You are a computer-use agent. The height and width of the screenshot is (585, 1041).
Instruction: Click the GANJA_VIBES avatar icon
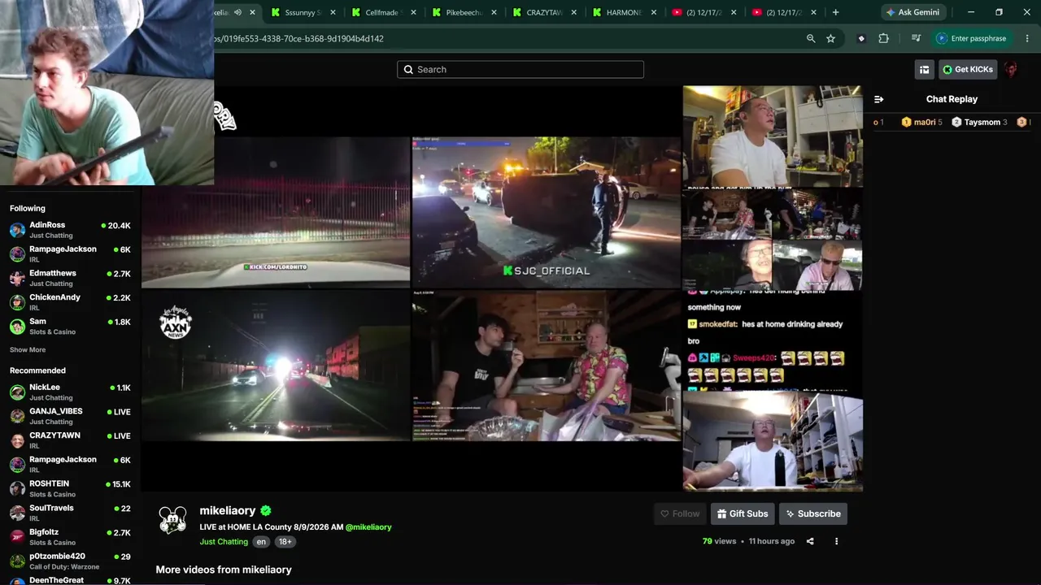[17, 416]
